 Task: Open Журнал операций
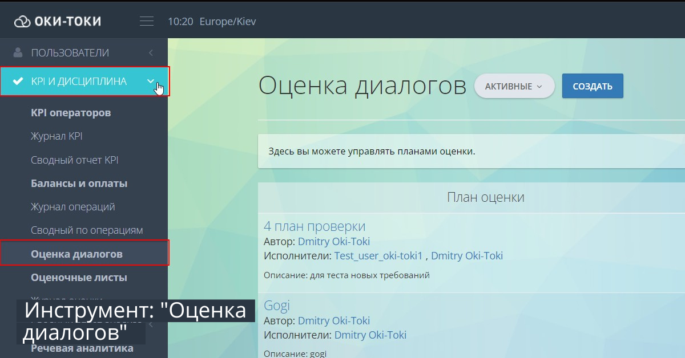coord(73,207)
